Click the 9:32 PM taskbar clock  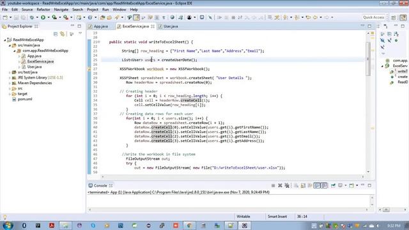(394, 226)
